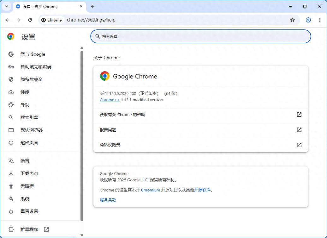Click the 关于 Chrome heading
This screenshot has width=327, height=238.
(x=106, y=58)
